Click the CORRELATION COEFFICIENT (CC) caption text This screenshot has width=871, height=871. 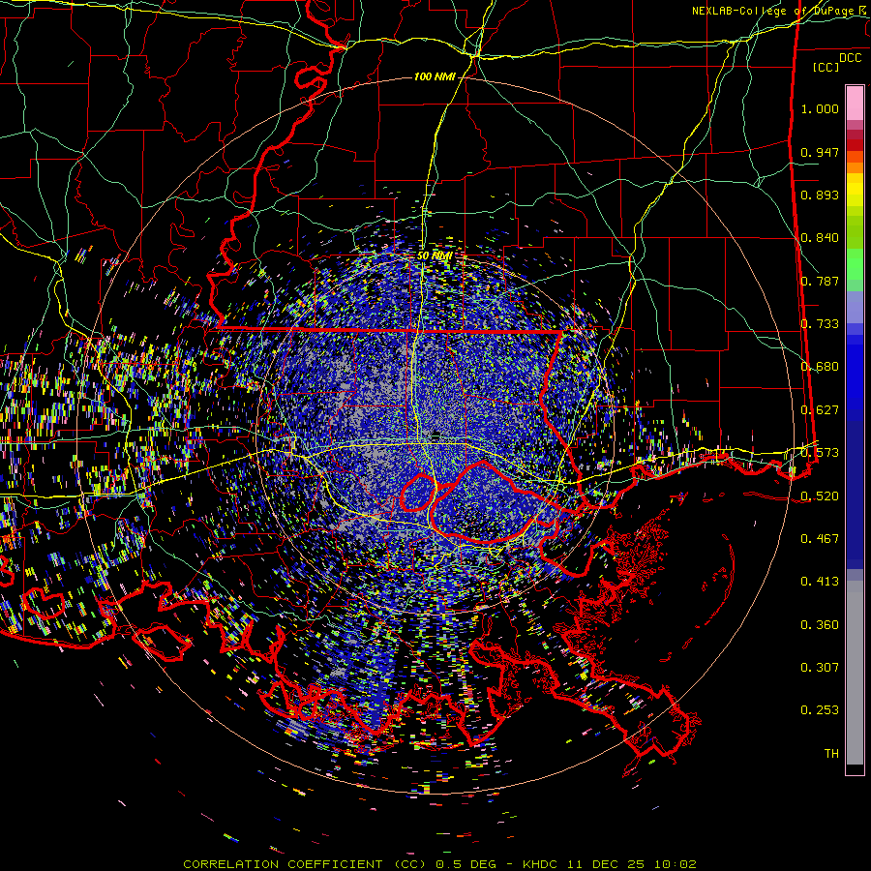click(x=306, y=864)
